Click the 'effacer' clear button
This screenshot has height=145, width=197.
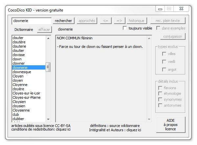click(x=44, y=29)
